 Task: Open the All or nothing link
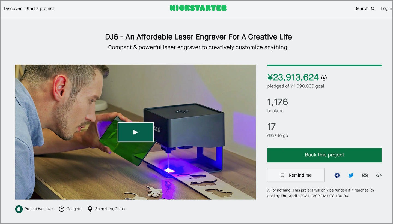tap(279, 190)
